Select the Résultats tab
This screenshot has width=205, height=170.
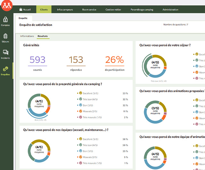click(43, 36)
